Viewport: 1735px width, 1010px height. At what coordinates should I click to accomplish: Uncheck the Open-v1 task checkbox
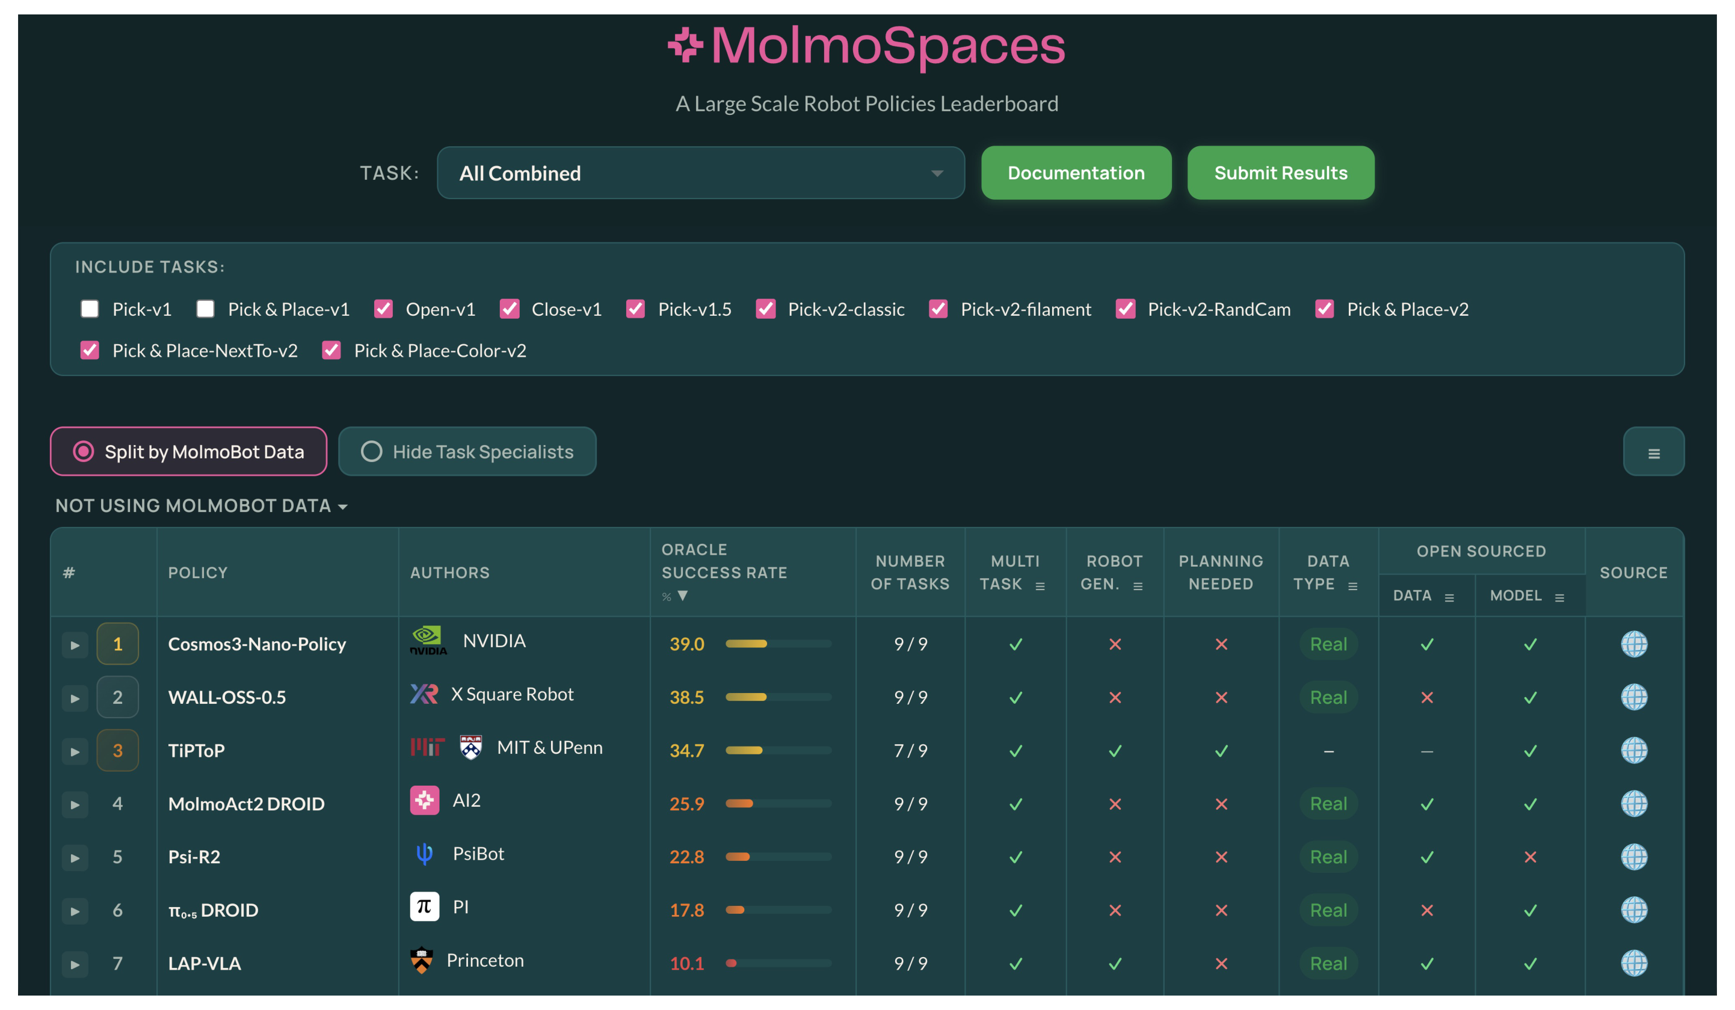click(383, 309)
